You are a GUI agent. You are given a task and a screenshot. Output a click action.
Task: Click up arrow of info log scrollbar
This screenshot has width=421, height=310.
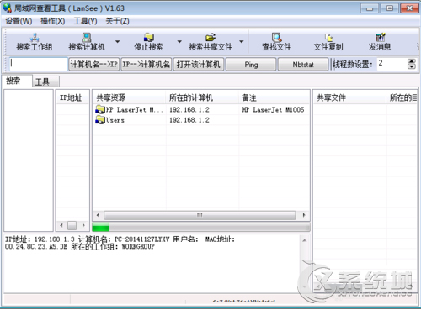click(304, 240)
